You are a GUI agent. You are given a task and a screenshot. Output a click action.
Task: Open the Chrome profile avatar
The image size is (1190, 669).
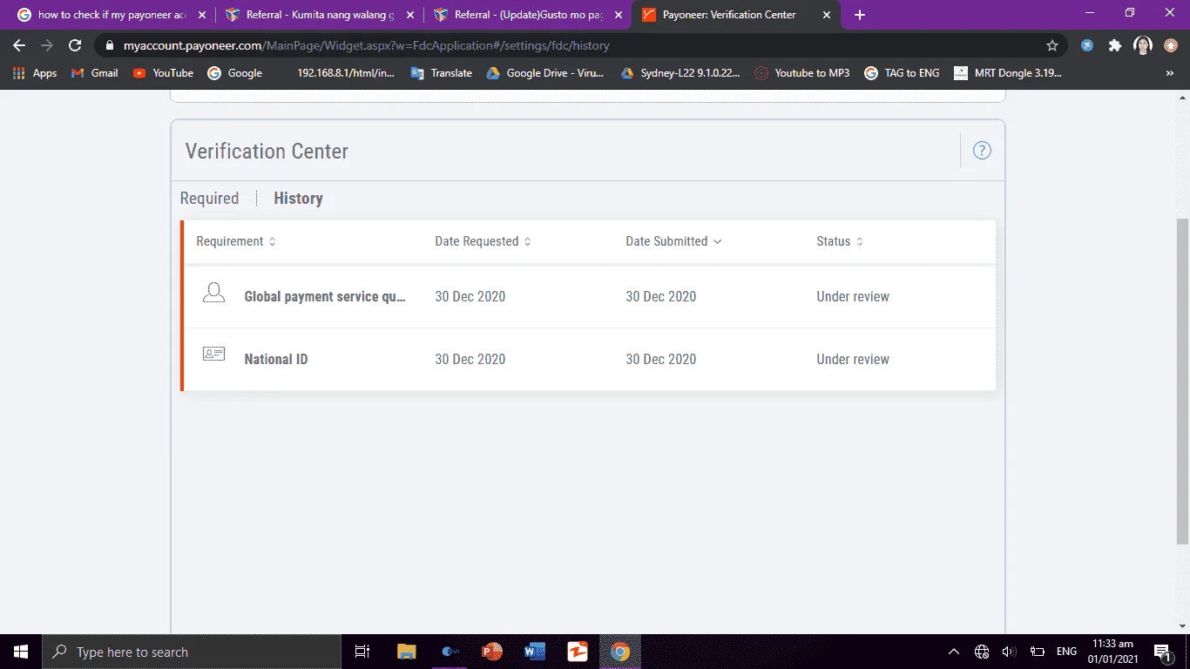click(1143, 45)
